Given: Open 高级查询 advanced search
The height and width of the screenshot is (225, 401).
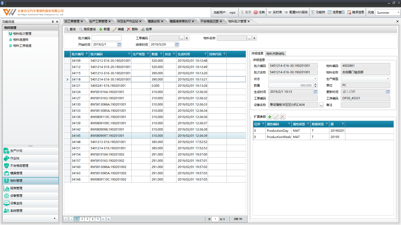Looking at the screenshot, I should [87, 29].
